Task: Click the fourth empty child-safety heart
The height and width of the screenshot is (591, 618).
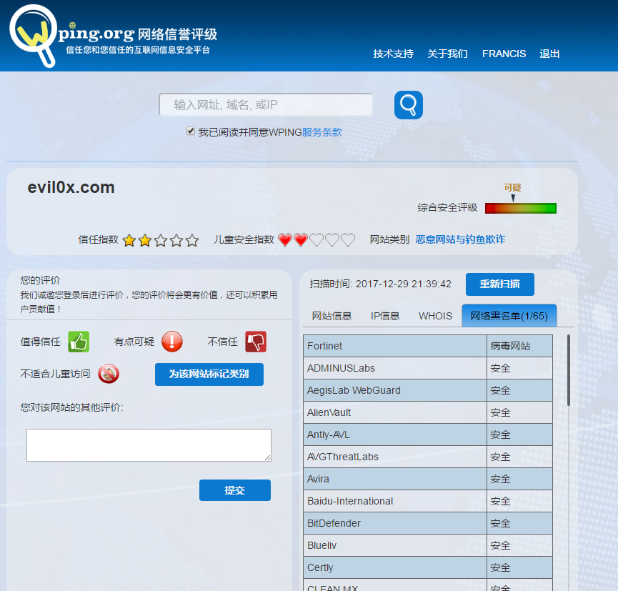Action: click(332, 239)
